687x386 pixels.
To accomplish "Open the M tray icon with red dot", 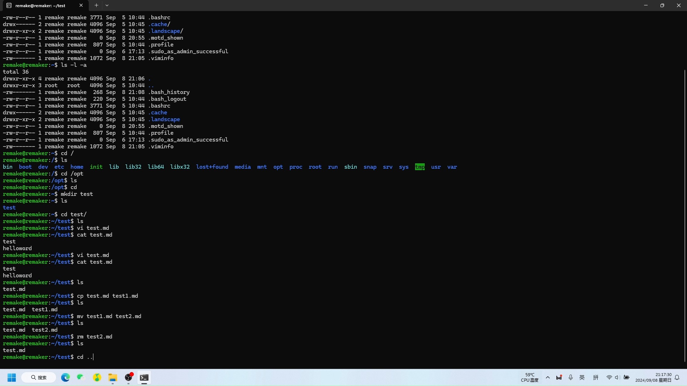I will point(559,377).
